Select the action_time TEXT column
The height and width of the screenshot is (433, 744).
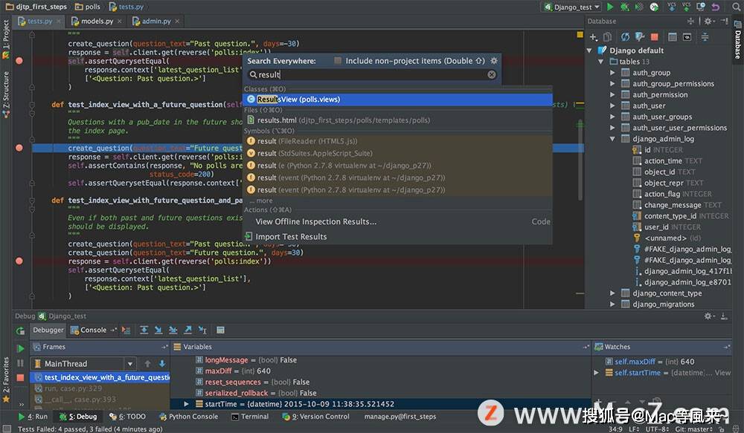(x=667, y=161)
